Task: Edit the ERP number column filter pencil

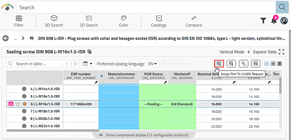Action: pos(96,82)
